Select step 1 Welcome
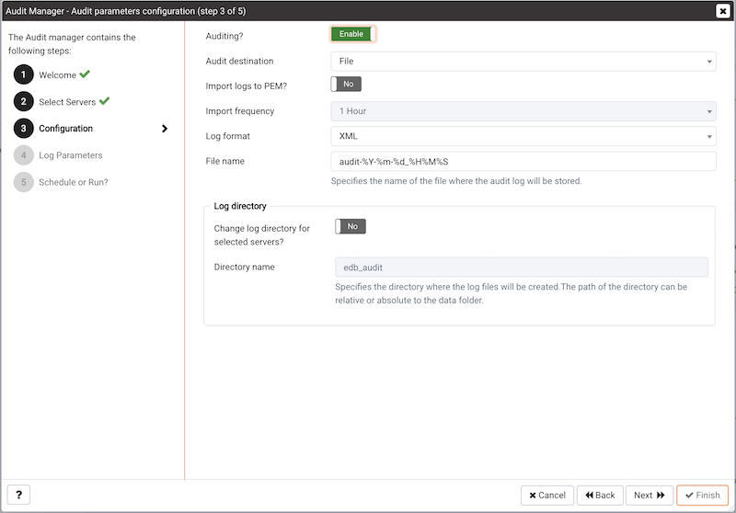Screen dimensions: 736x513 pos(57,75)
